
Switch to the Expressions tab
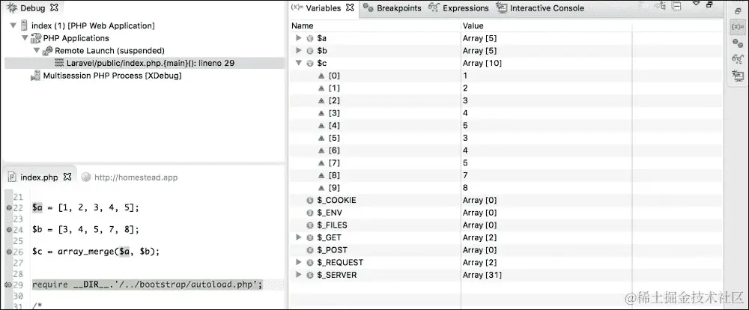(x=458, y=8)
